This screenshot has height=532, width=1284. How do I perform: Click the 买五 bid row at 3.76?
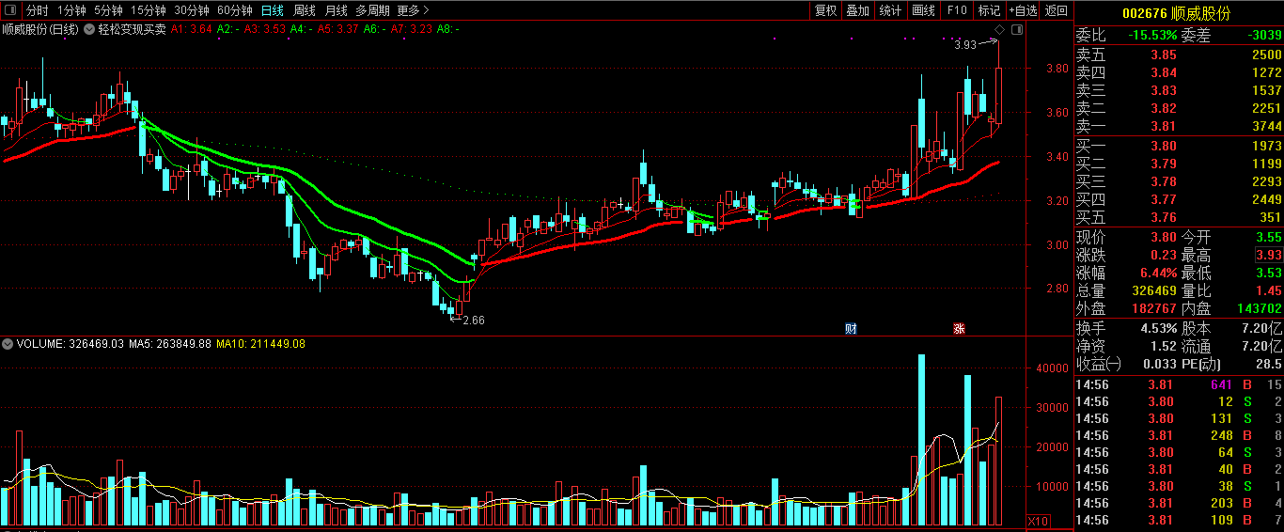1179,217
